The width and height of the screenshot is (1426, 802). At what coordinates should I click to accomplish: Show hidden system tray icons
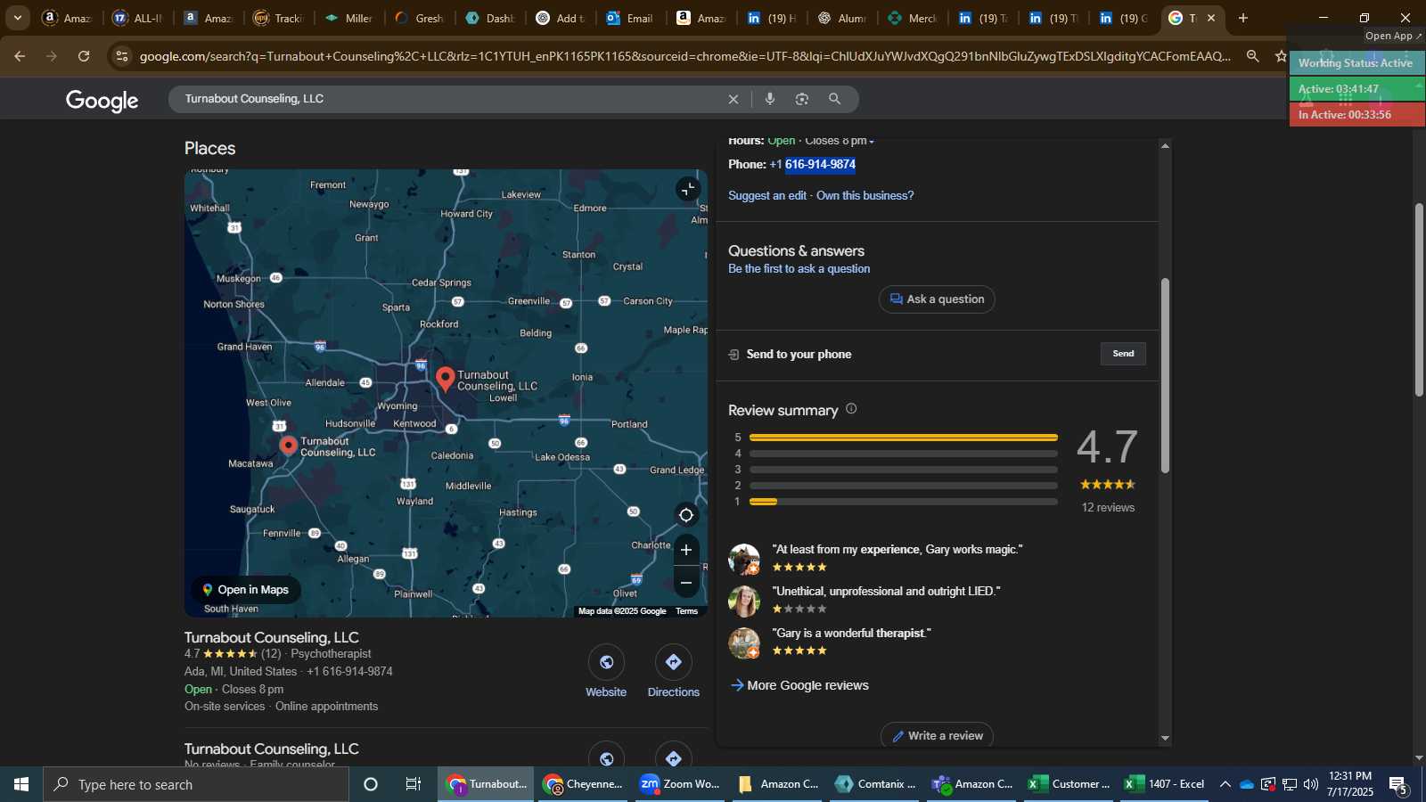1225,784
